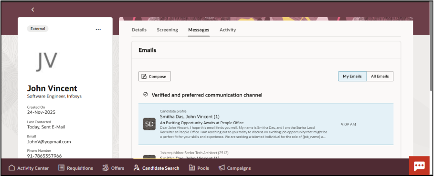Image resolution: width=434 pixels, height=177 pixels.
Task: Open the Activity tab
Action: pyautogui.click(x=228, y=30)
